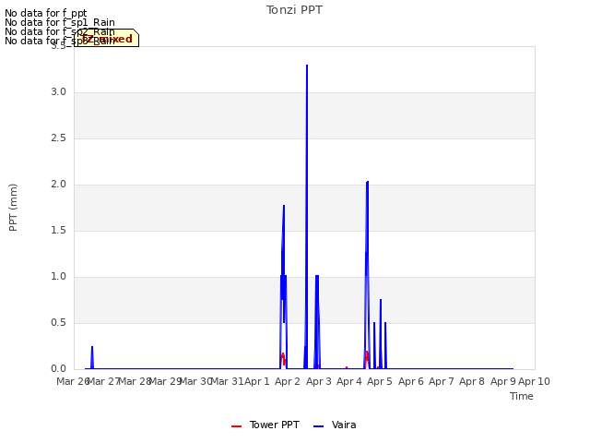
Task: Click the PPT (mm) y-axis label
Action: (x=13, y=208)
